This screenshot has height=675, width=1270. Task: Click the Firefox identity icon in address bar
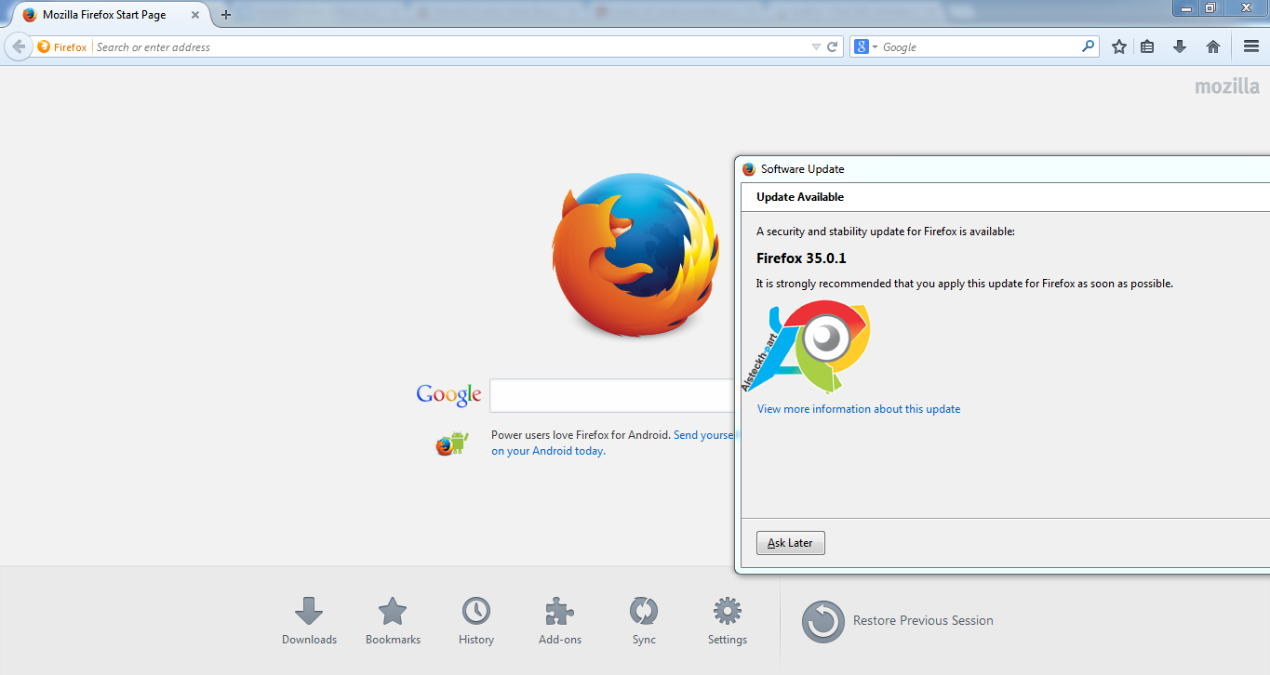coord(44,46)
